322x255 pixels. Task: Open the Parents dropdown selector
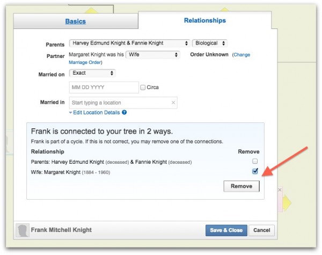(129, 43)
